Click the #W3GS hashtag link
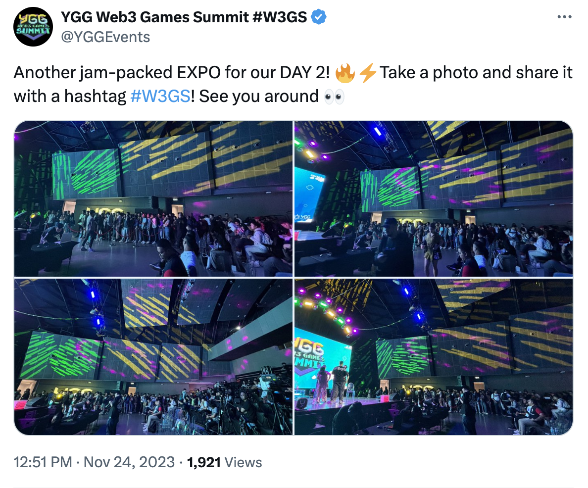 tap(160, 97)
